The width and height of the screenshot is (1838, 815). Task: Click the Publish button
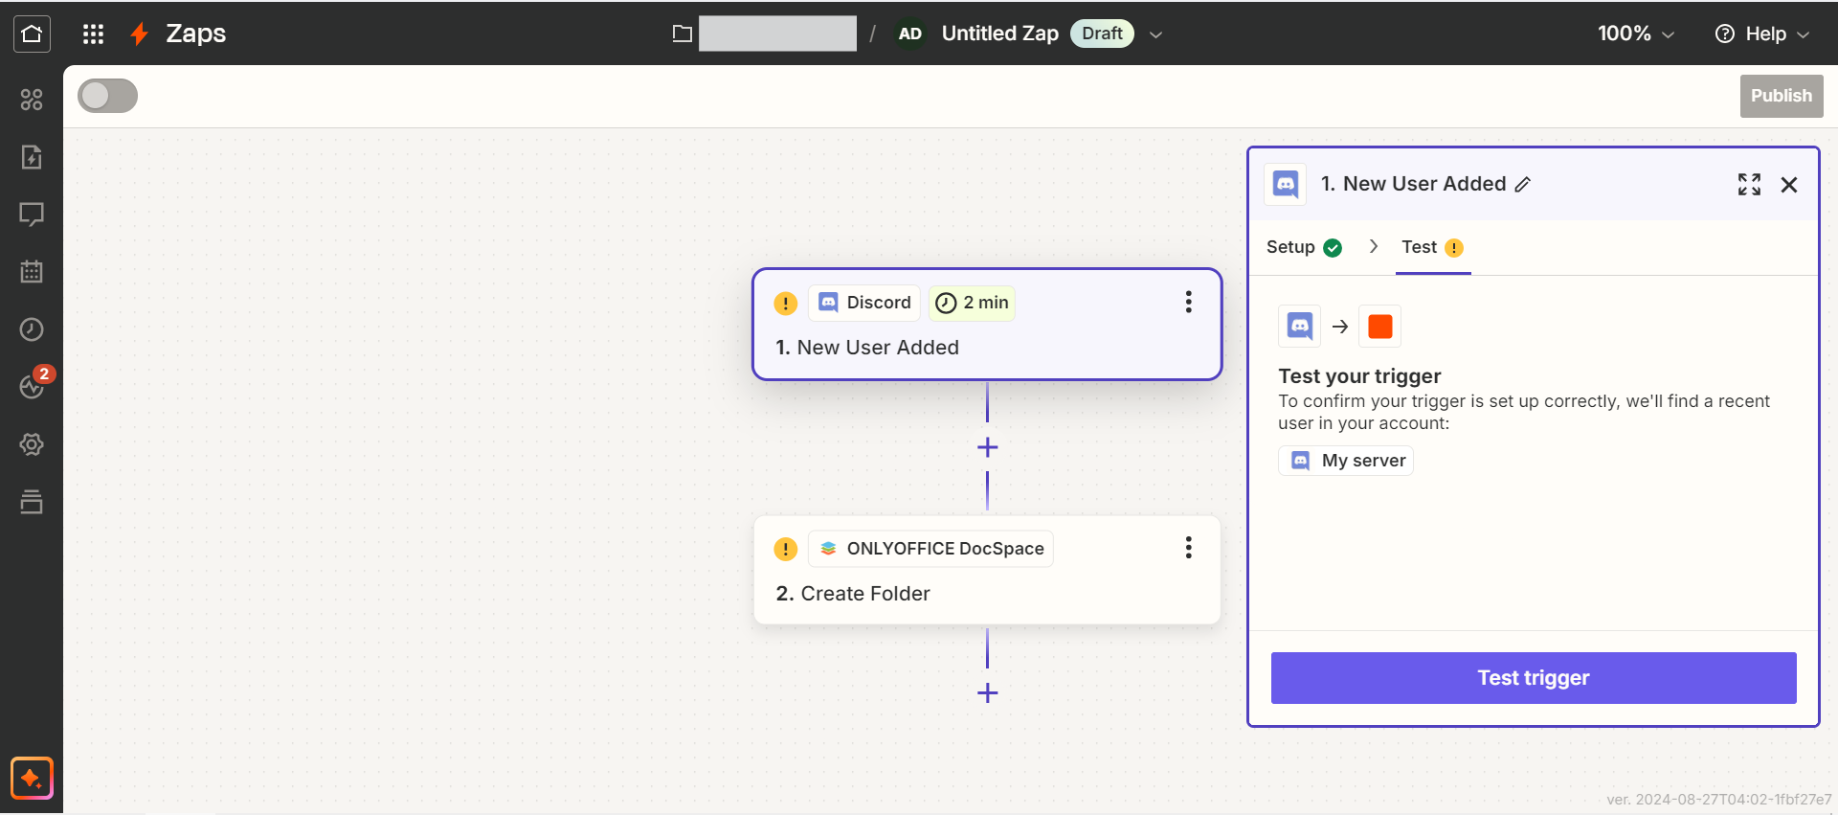click(x=1781, y=96)
